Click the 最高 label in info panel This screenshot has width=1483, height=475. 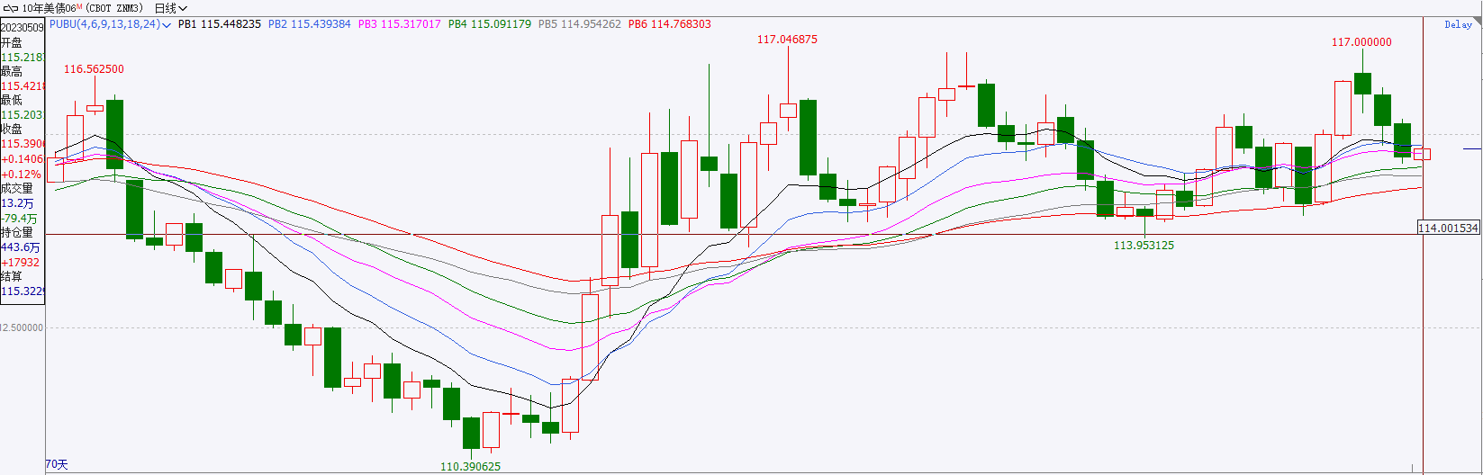pos(12,71)
